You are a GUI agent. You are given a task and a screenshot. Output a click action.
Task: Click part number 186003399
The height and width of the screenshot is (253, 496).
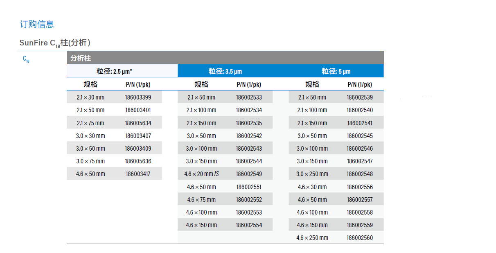pos(138,97)
